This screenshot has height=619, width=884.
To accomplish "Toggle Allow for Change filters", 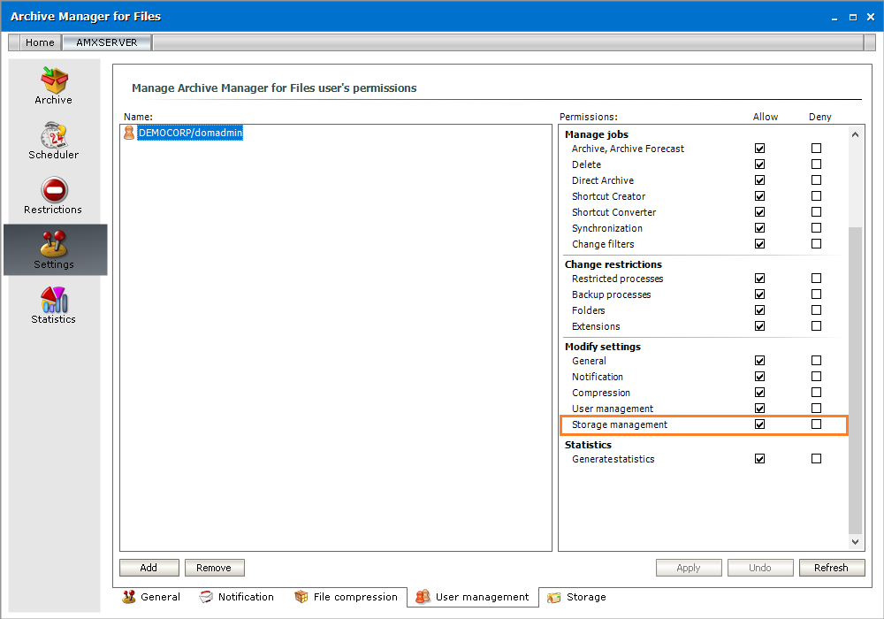I will [x=760, y=243].
